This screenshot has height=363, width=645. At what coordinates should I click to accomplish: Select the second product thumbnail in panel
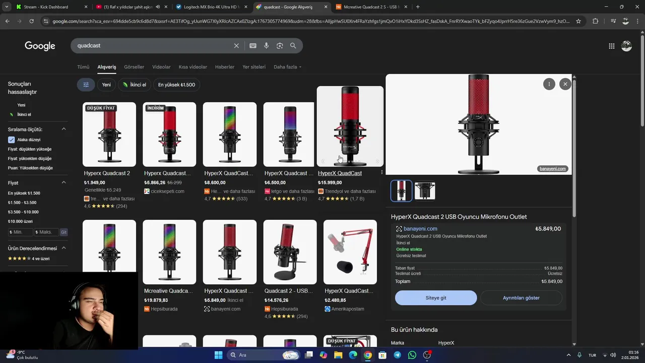[x=425, y=191]
